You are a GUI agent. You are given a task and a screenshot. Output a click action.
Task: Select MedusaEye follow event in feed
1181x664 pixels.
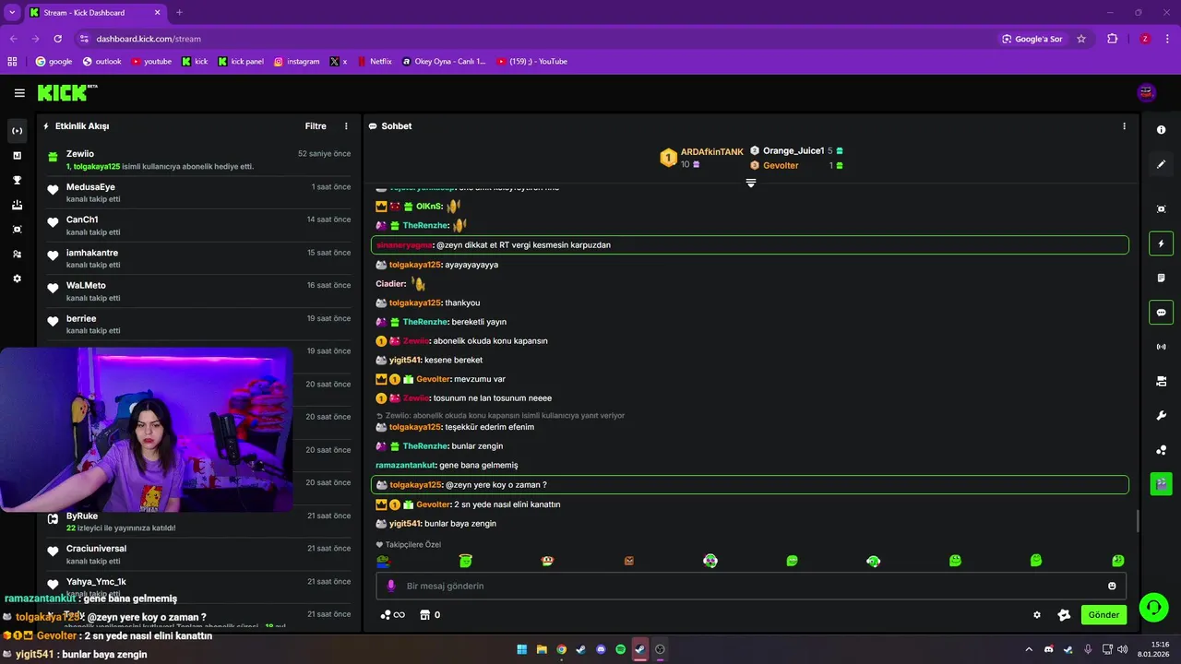pyautogui.click(x=198, y=193)
